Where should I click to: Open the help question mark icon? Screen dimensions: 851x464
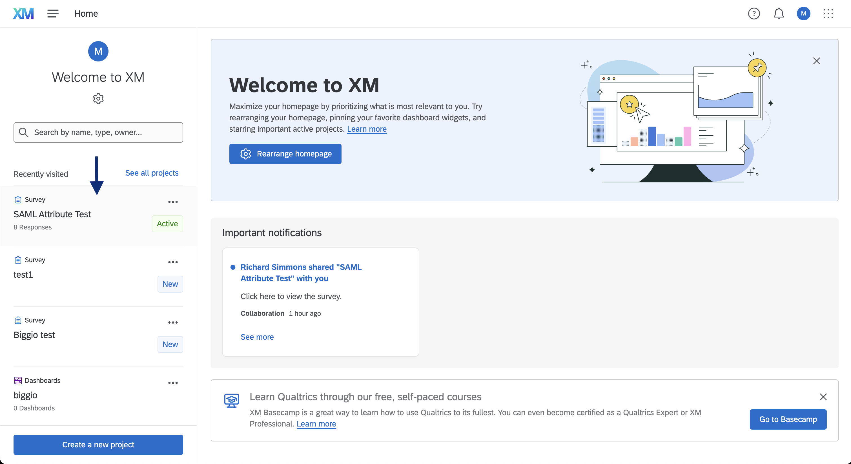(754, 14)
